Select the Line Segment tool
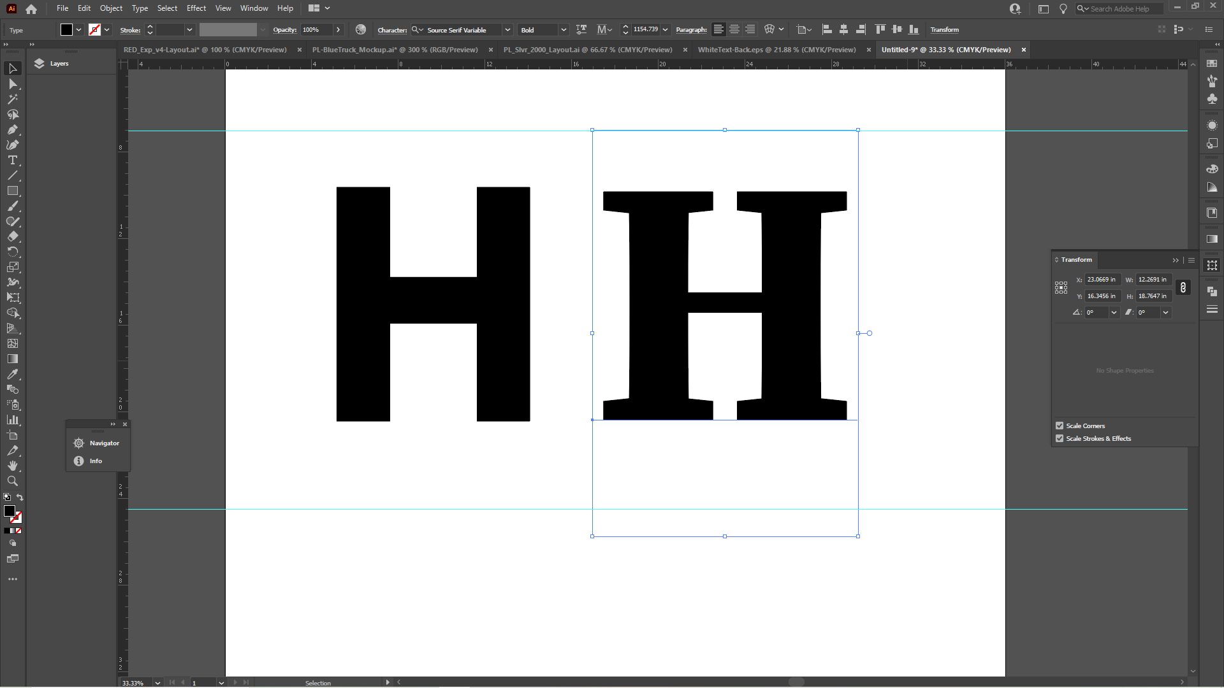 13,176
